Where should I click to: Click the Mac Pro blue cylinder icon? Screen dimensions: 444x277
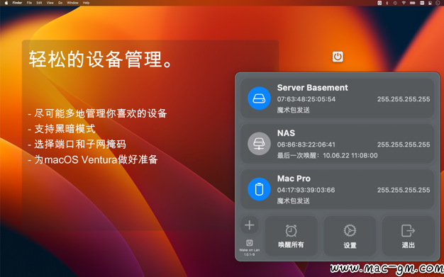pos(259,189)
